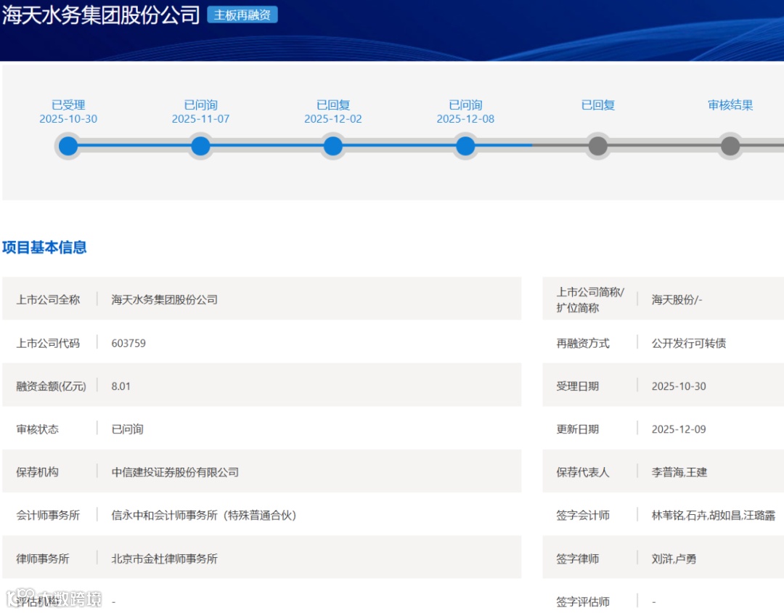This screenshot has width=784, height=613.
Task: Click the 已受理 stage label text
Action: coord(68,105)
